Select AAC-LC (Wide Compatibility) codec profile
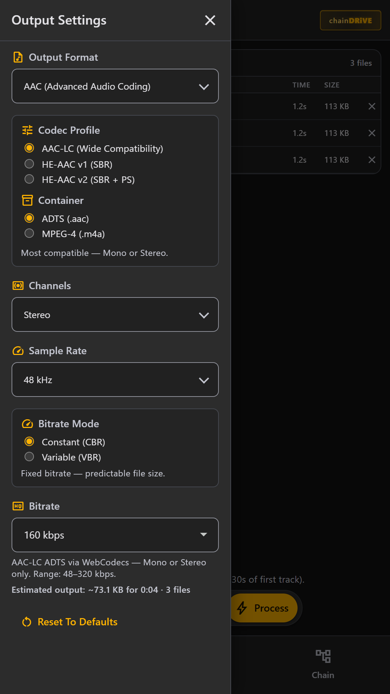390x694 pixels. click(x=94, y=148)
